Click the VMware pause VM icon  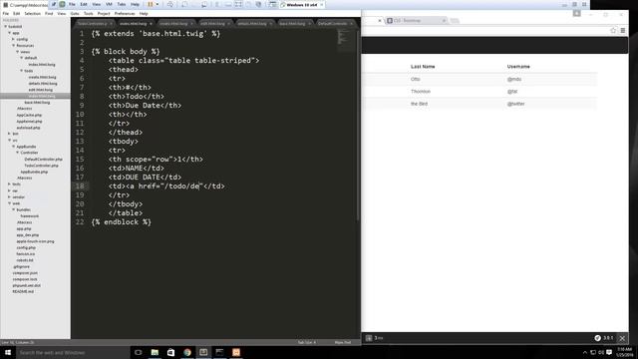tap(151, 4)
